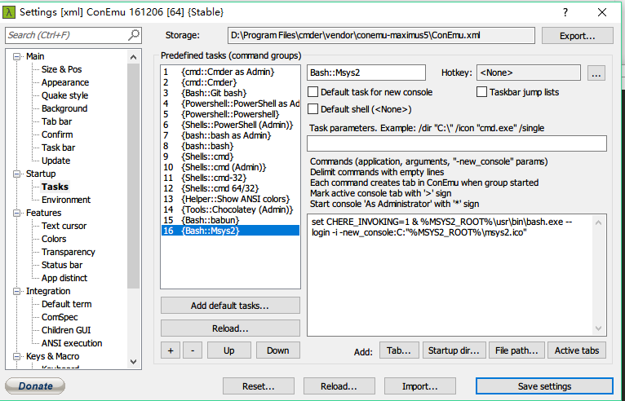Open Size & Pos settings page
The height and width of the screenshot is (401, 625).
(x=61, y=69)
